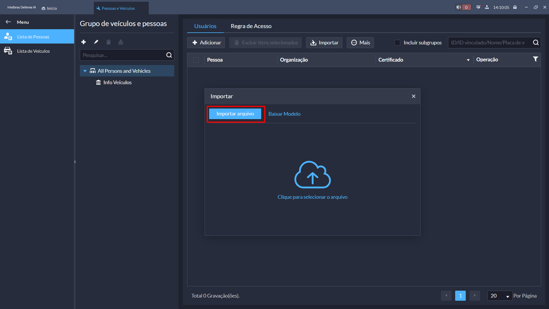Open the table filter funnel icon
This screenshot has height=309, width=549.
[535, 59]
